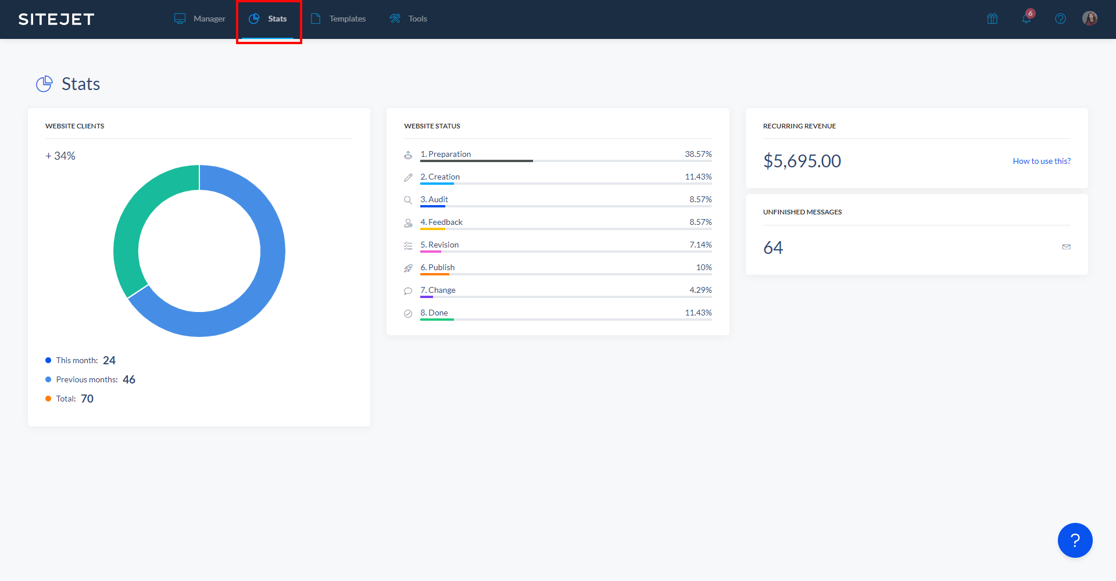Open the notifications bell
Screen dimensions: 1116x581
[x=1026, y=18]
